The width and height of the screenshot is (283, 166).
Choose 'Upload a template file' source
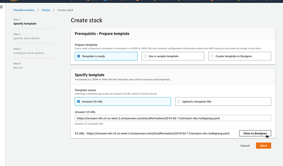tap(223, 101)
